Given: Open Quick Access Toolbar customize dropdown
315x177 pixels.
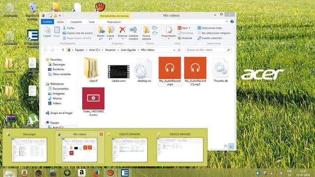Looking at the screenshot, I should 60,15.
